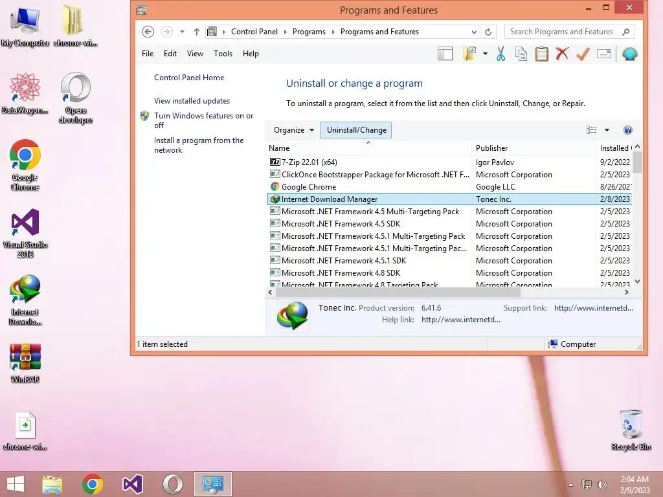Click Install a program from the network
Viewport: 663px width, 497px height.
(x=199, y=145)
